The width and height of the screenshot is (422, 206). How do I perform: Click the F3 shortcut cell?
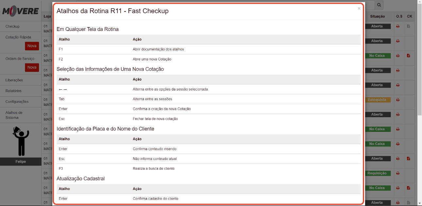coord(61,168)
